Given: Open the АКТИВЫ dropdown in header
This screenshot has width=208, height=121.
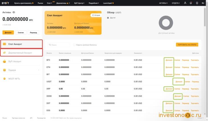Looking at the screenshot, I should tap(163, 3).
